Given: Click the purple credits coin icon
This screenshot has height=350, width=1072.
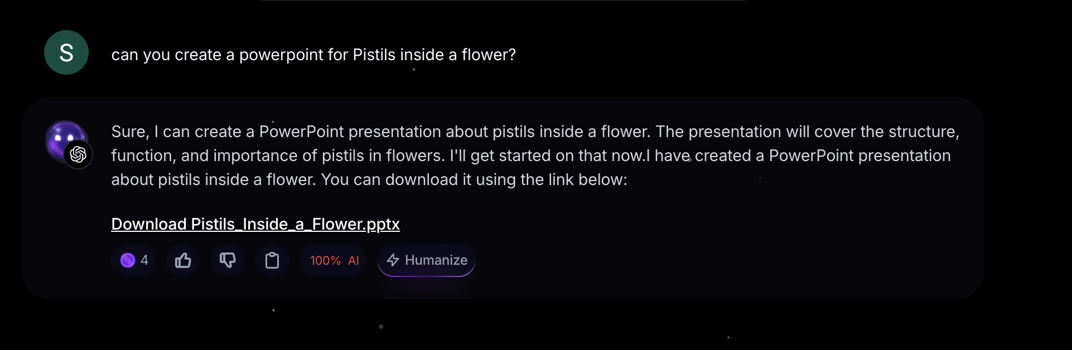Looking at the screenshot, I should 128,260.
